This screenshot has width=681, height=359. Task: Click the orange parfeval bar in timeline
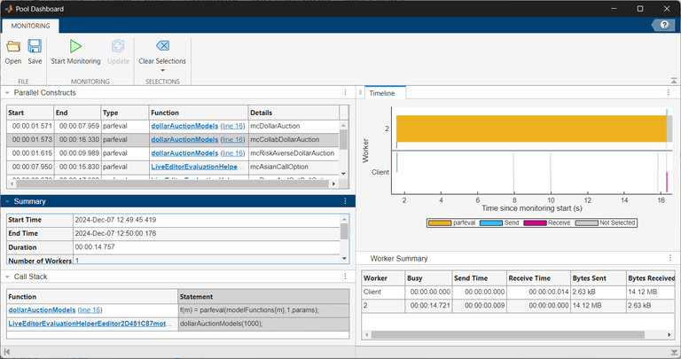530,129
